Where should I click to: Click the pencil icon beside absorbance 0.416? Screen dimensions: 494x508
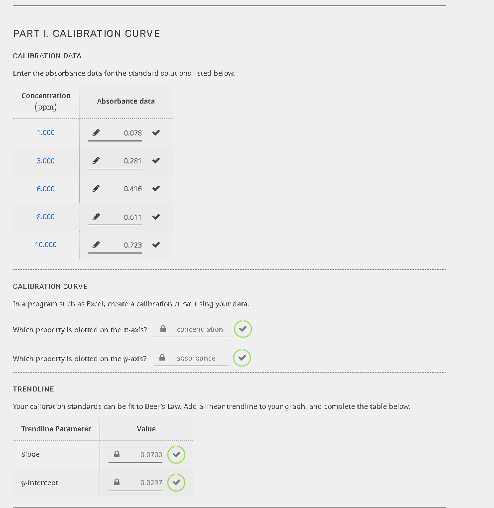tap(96, 188)
